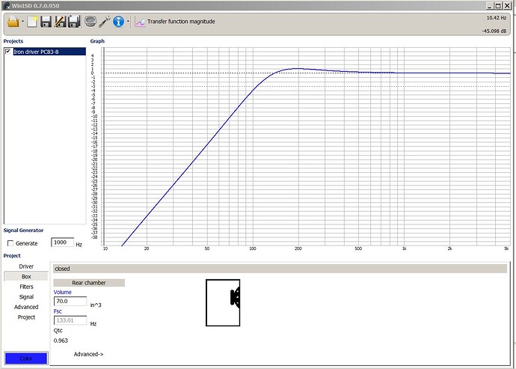
Task: Click the 100 Hz axis label
Action: pos(253,248)
